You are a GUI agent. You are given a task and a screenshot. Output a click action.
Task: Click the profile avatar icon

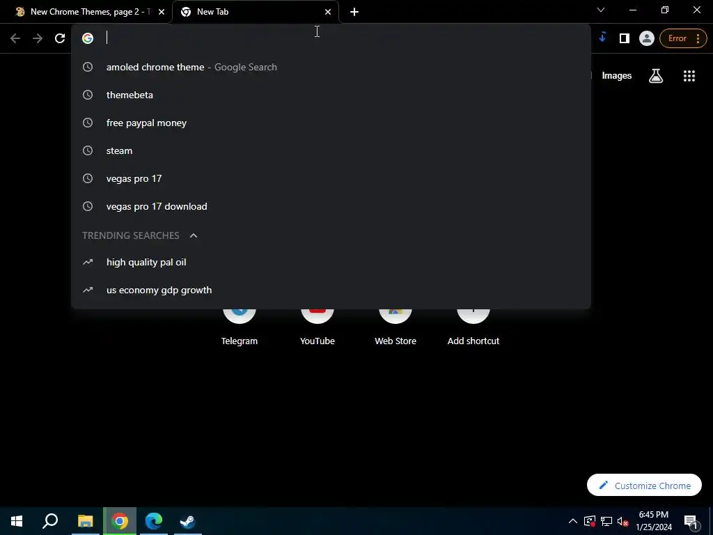pyautogui.click(x=646, y=38)
